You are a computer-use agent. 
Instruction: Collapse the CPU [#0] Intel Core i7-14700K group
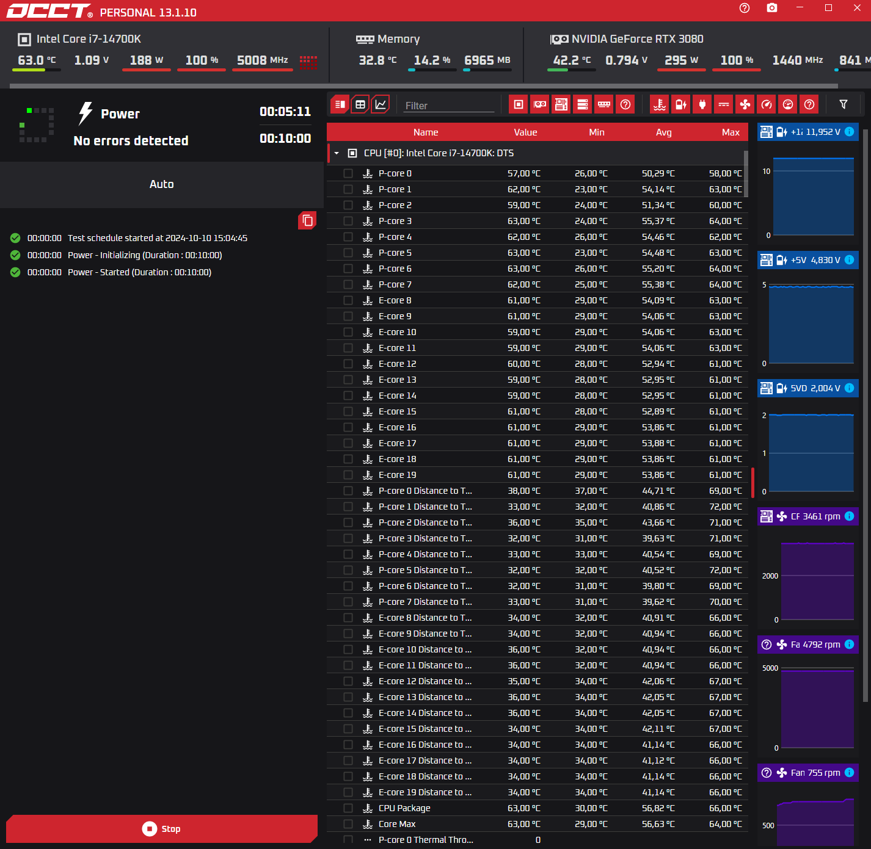[x=337, y=153]
